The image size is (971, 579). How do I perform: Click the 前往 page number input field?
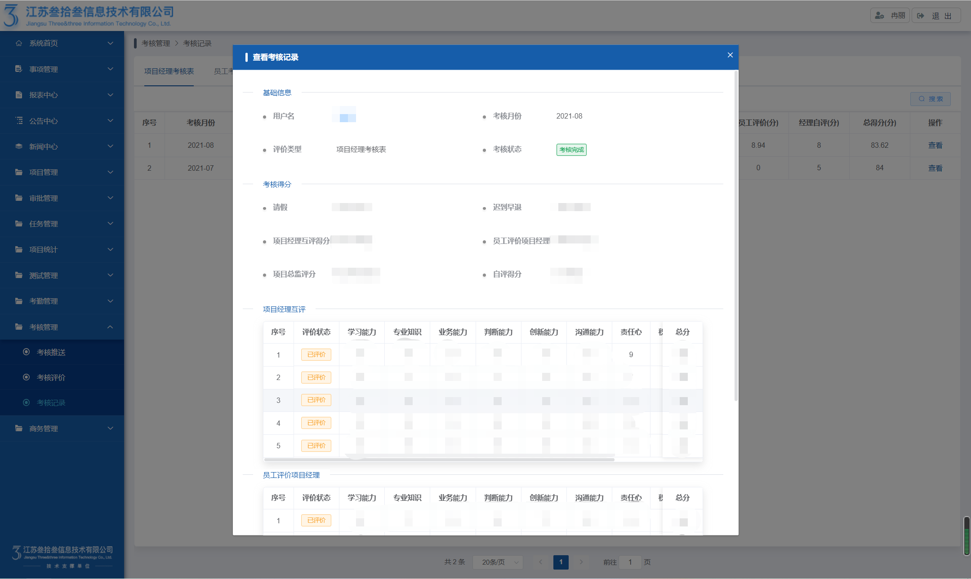(630, 562)
